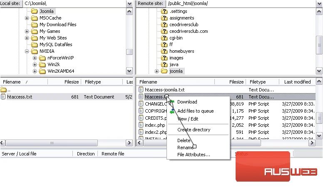Select Delete in the context menu
Screen dimensions: 323x187
point(184,140)
